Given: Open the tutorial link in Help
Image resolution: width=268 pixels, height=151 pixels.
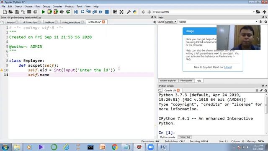Looking at the screenshot, I should pyautogui.click(x=228, y=67).
